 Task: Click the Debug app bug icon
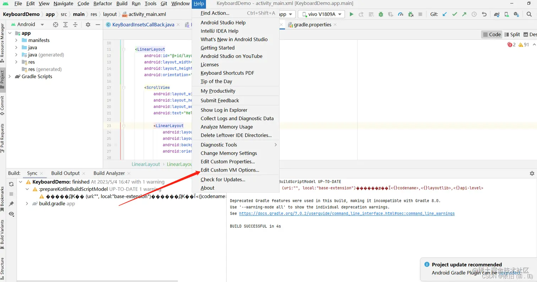381,14
